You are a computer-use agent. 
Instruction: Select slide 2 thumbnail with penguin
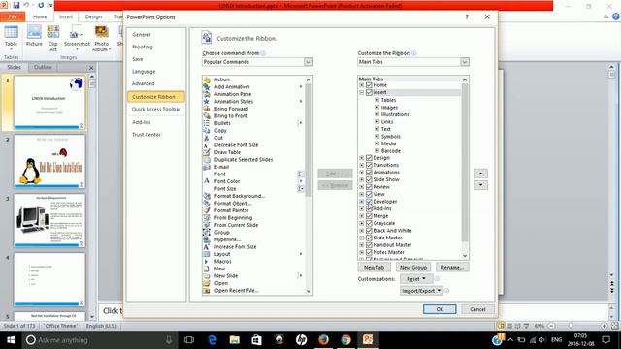coord(49,162)
